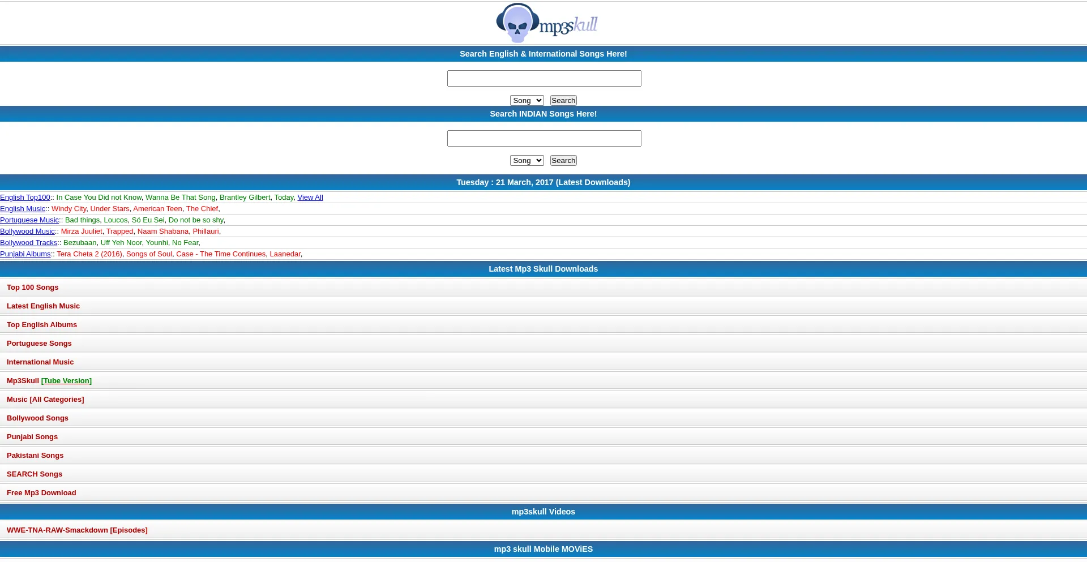Open the English Top100 link
1087x562 pixels.
(x=25, y=198)
